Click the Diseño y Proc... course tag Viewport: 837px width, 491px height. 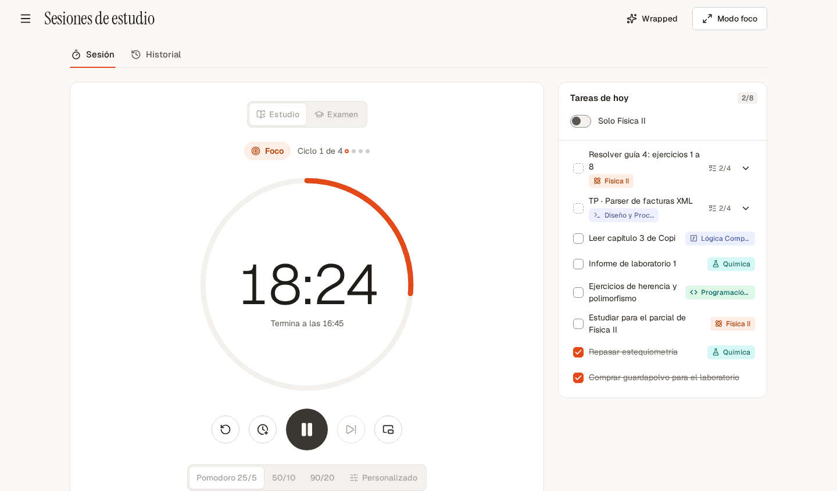(x=624, y=215)
